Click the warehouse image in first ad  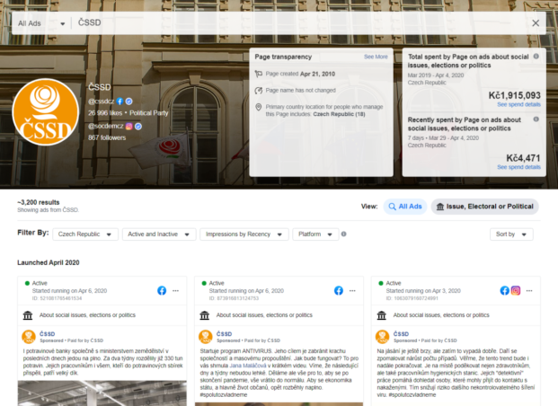pos(102,393)
